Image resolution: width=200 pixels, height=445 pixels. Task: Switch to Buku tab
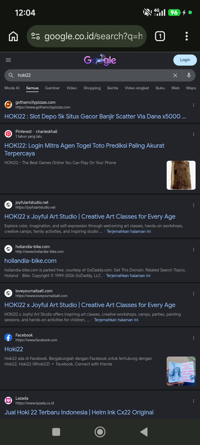pos(160,88)
